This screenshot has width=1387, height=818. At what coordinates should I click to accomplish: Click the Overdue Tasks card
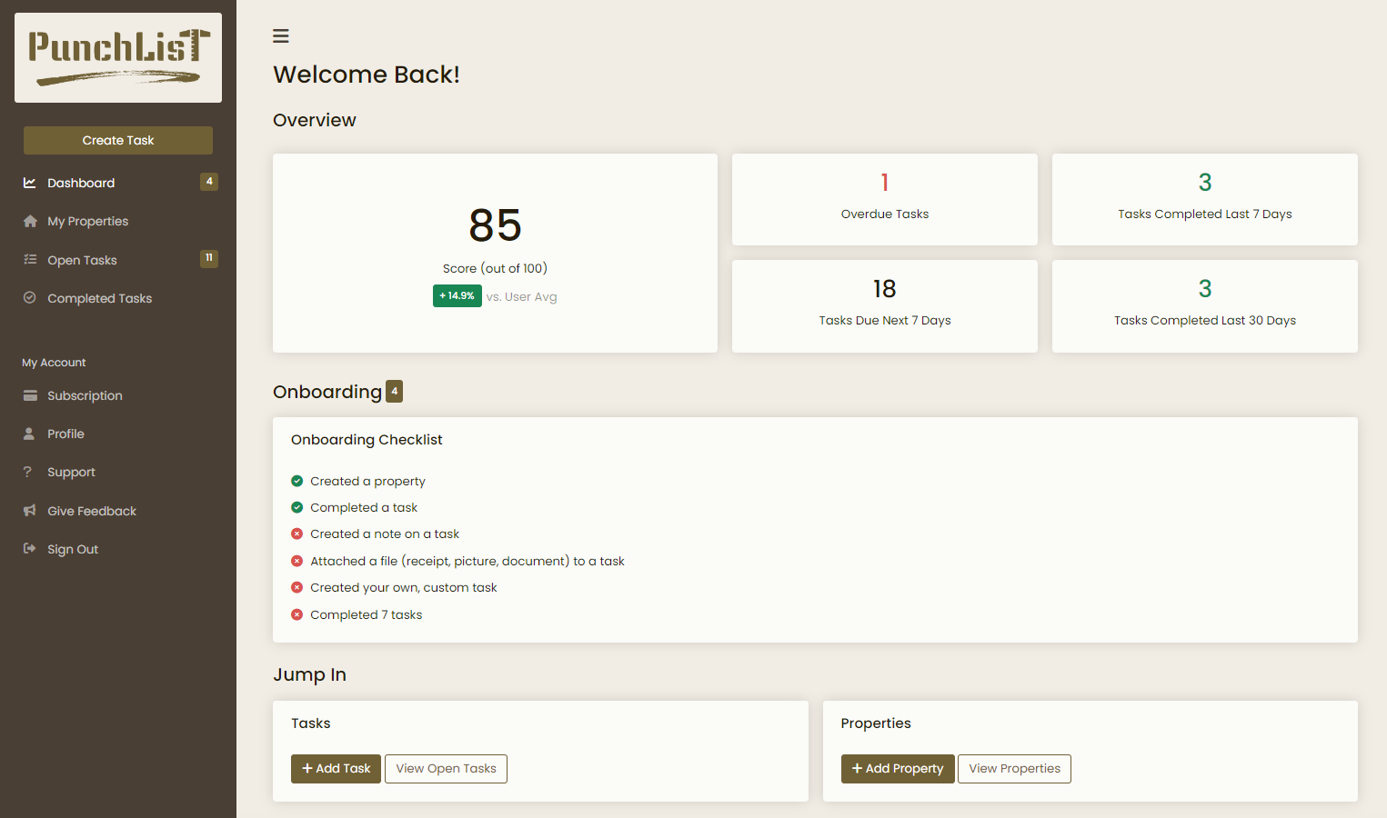(x=884, y=199)
